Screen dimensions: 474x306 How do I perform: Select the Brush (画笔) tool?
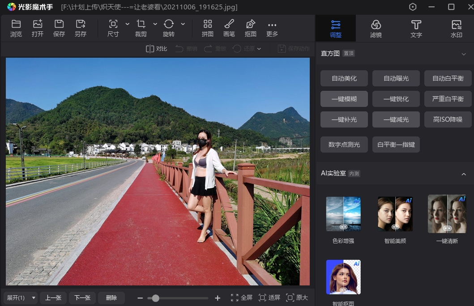point(229,25)
